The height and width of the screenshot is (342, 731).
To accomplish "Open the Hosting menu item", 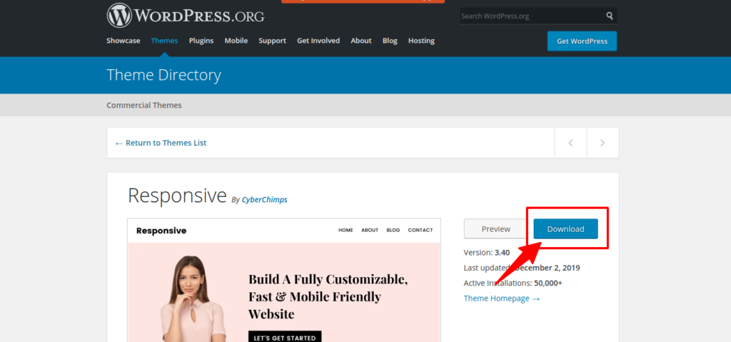I will (x=421, y=41).
